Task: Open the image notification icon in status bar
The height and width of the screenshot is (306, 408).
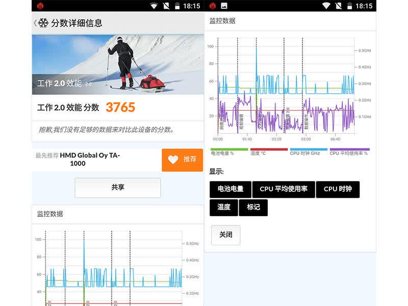Action: 224,6
